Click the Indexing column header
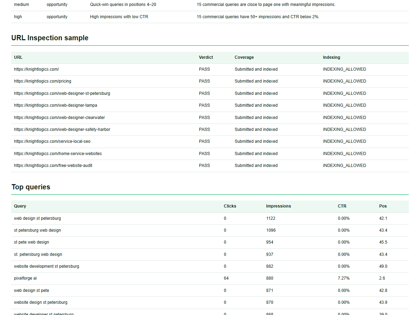Viewport: 420px width, 315px height. (331, 57)
